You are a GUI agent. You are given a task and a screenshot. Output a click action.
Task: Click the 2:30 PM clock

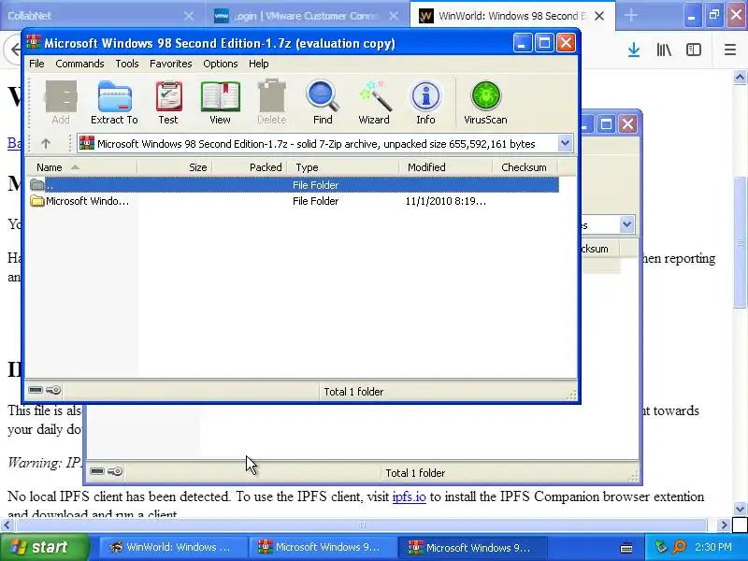pyautogui.click(x=713, y=547)
